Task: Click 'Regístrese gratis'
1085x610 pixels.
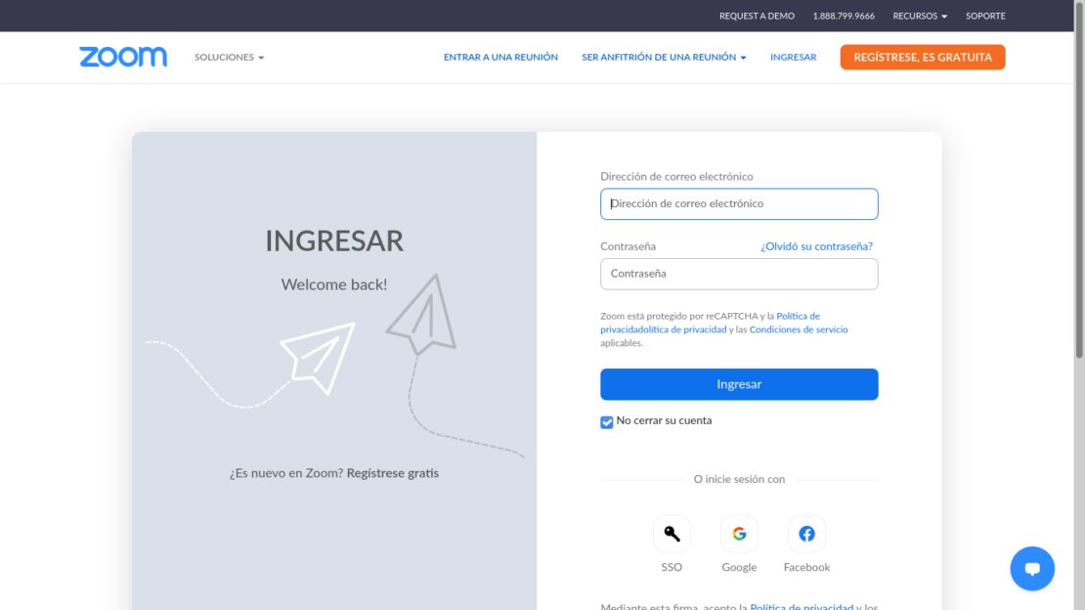Action: click(392, 473)
